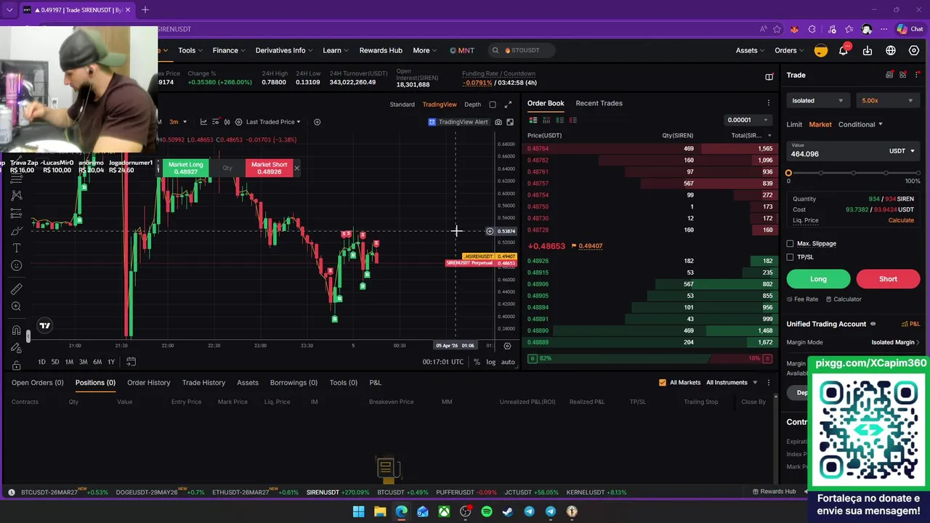Select the emoji sticker drawing tool

coord(16,266)
